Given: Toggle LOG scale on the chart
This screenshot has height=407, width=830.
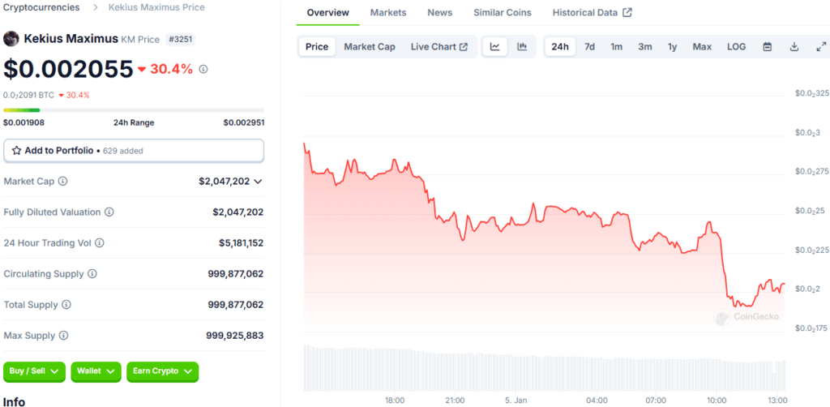Looking at the screenshot, I should 736,46.
